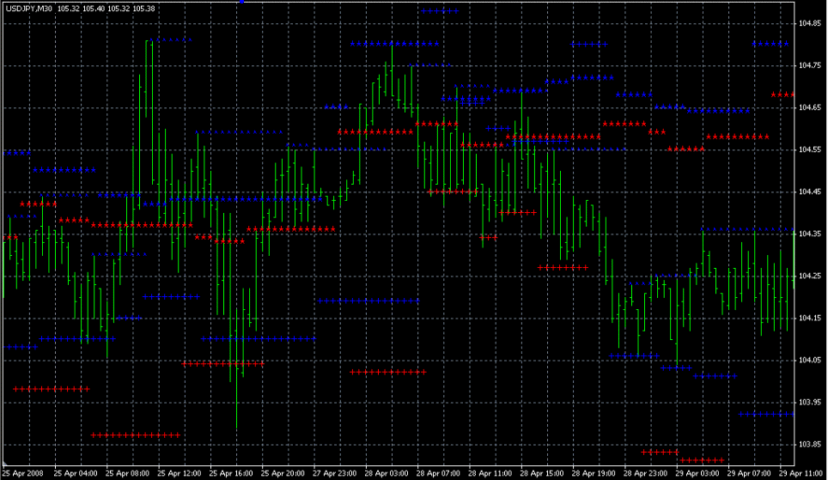Click the 29 Apr 03:00 time label

697,473
